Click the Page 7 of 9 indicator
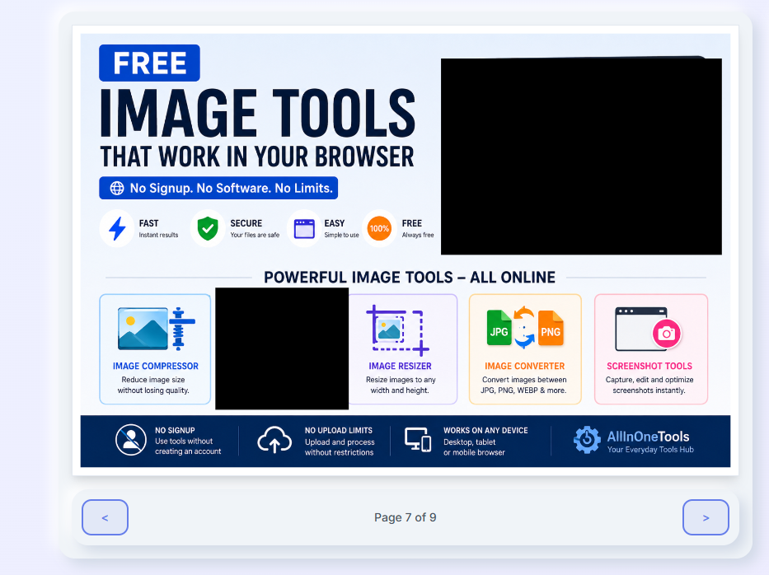Screen dimensions: 769x575 click(405, 517)
